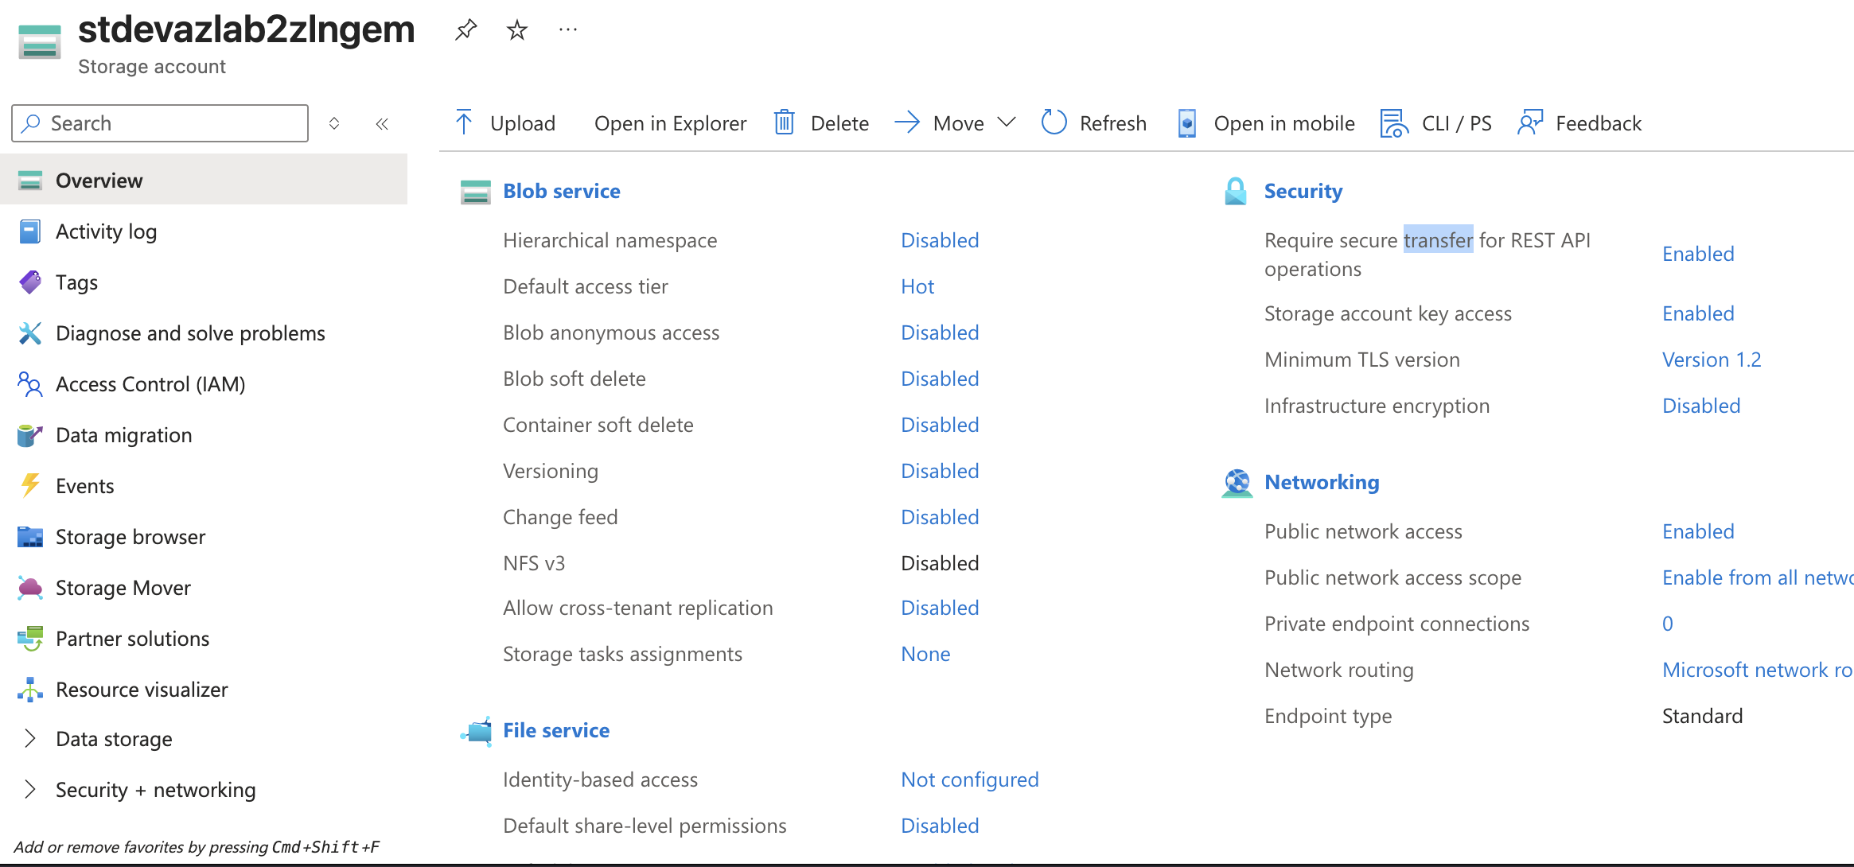1854x867 pixels.
Task: Click Enable from all networks scope link
Action: (x=1758, y=577)
